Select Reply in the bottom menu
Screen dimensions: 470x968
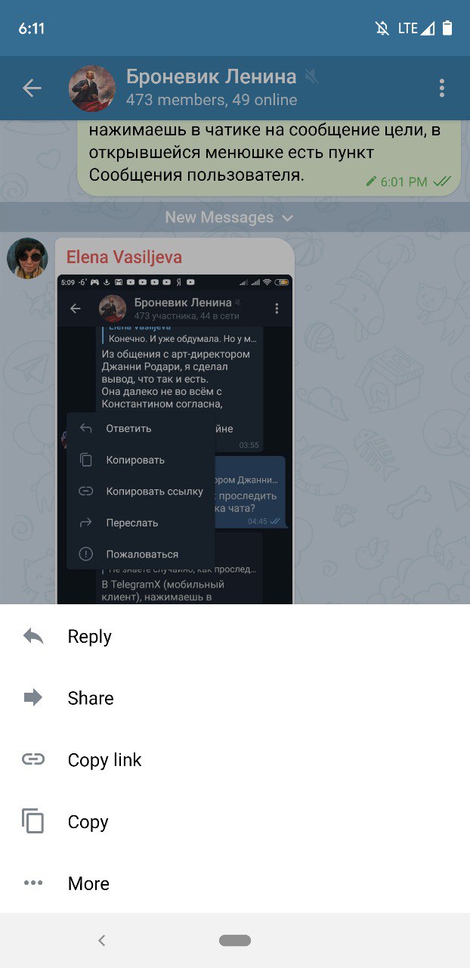(x=235, y=636)
